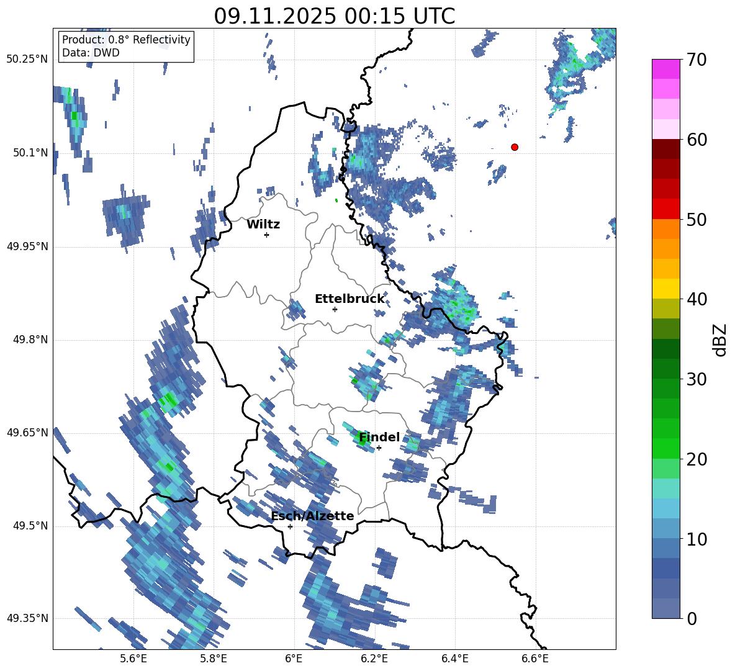Select the Esch/Alzette city label
Image resolution: width=735 pixels, height=671 pixels.
(312, 516)
